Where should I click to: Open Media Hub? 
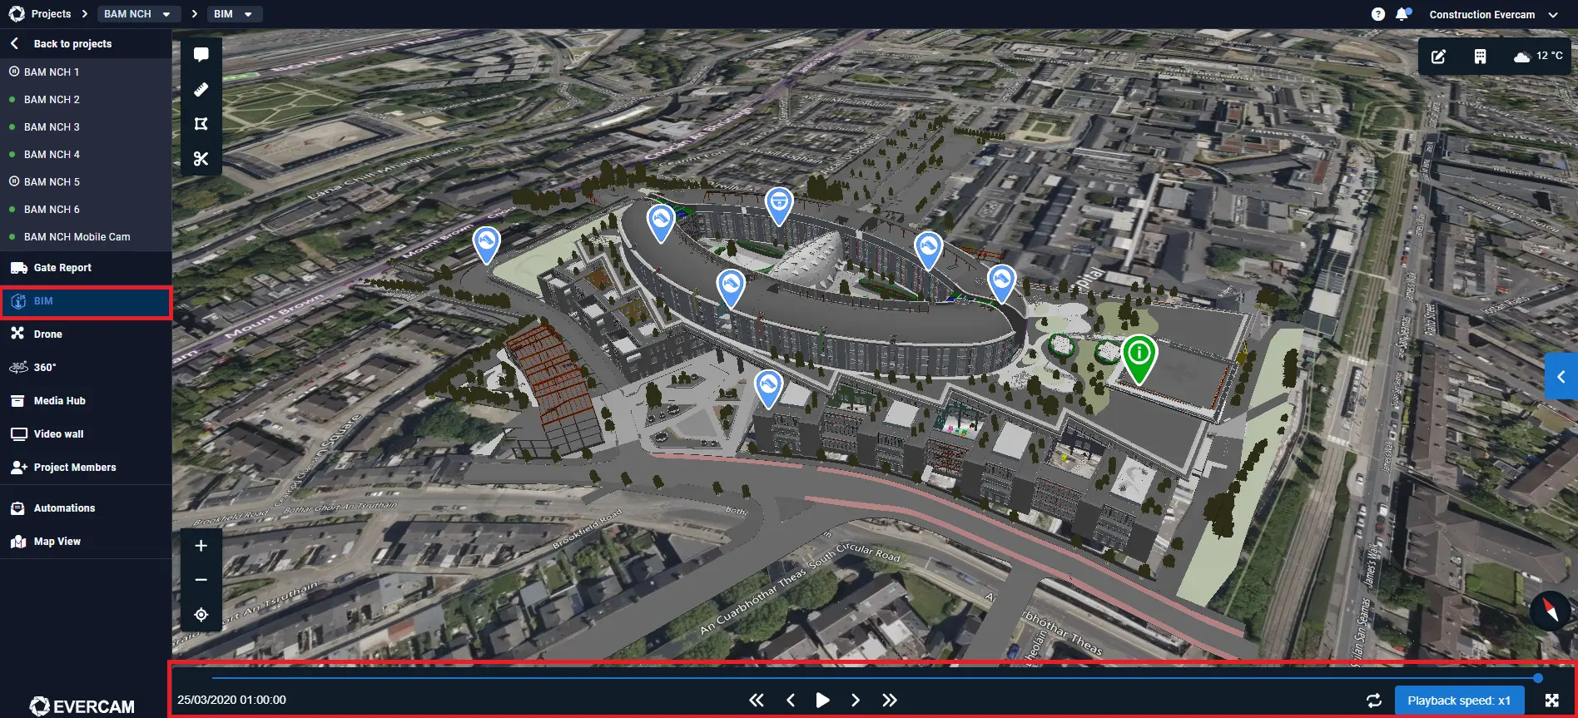86,401
